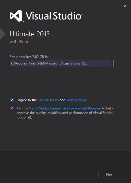Screen dimensions: 131x183
Task: Check the license terms agreement checkbox
Action: tap(12, 100)
